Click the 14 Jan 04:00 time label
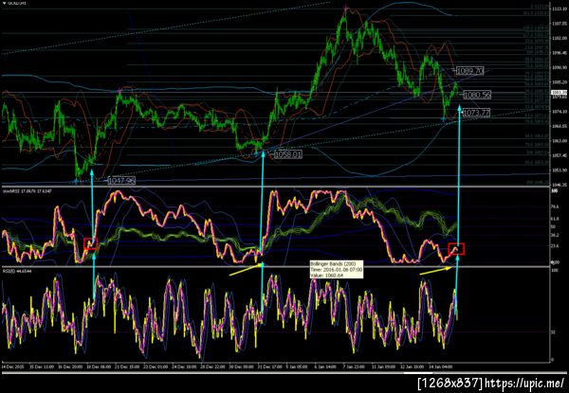This screenshot has height=393, width=569. (441, 366)
